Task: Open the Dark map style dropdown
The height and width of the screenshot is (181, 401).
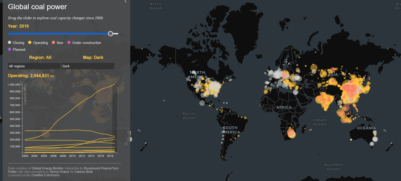Action: click(x=88, y=66)
